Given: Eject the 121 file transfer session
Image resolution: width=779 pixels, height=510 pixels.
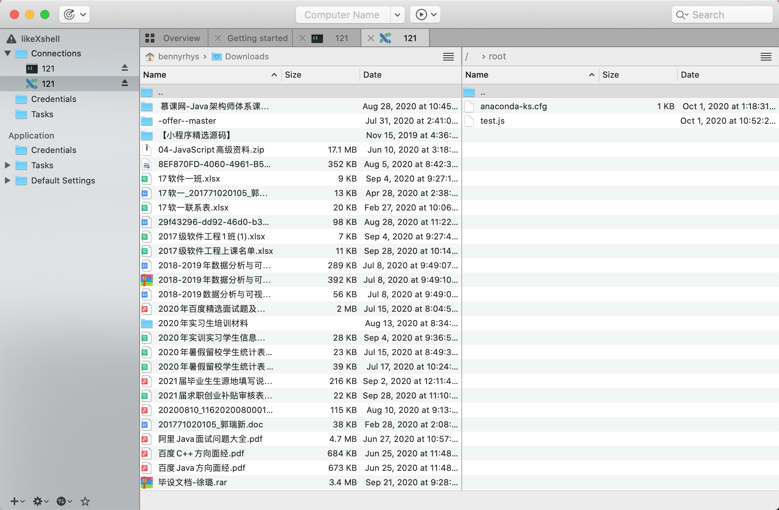Looking at the screenshot, I should tap(125, 83).
